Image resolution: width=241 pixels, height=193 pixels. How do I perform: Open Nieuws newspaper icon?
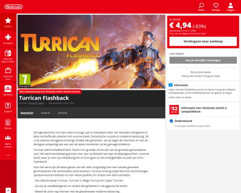pos(8,124)
